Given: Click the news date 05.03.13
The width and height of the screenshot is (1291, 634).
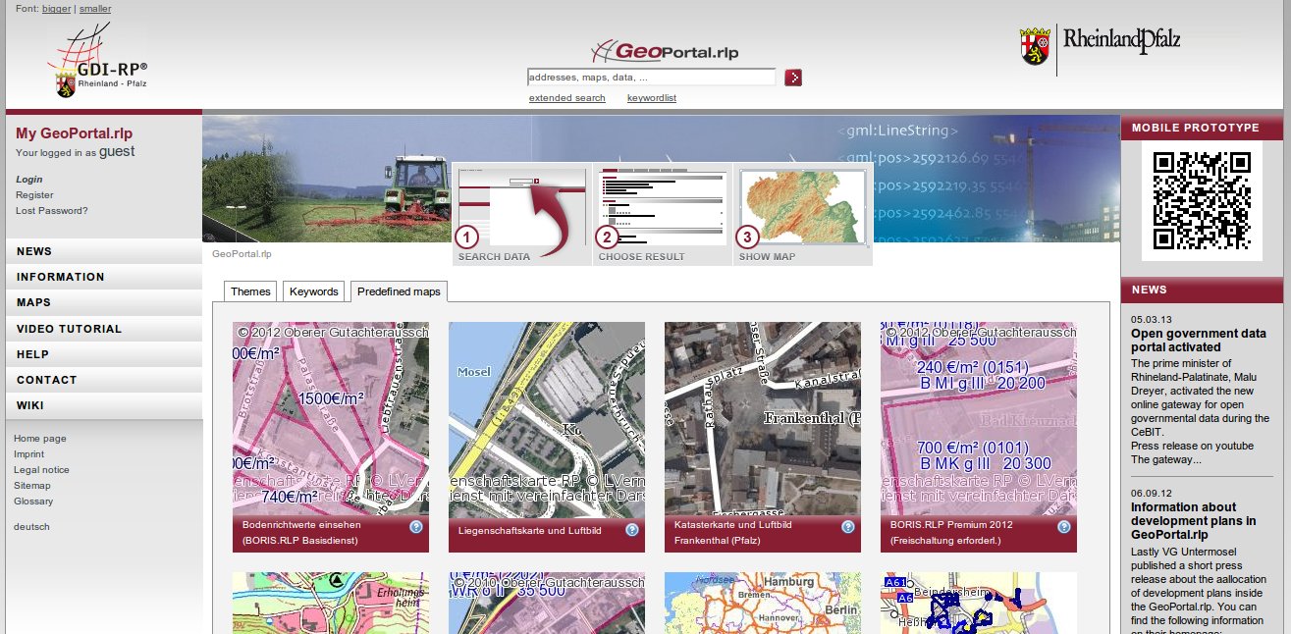Looking at the screenshot, I should point(1151,320).
